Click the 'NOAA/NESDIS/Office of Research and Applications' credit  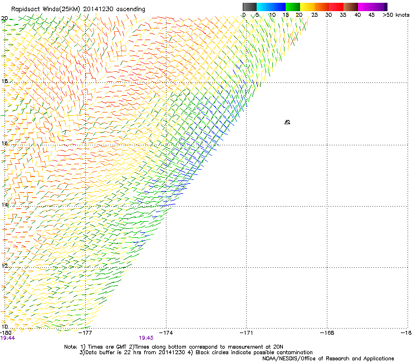pyautogui.click(x=328, y=359)
